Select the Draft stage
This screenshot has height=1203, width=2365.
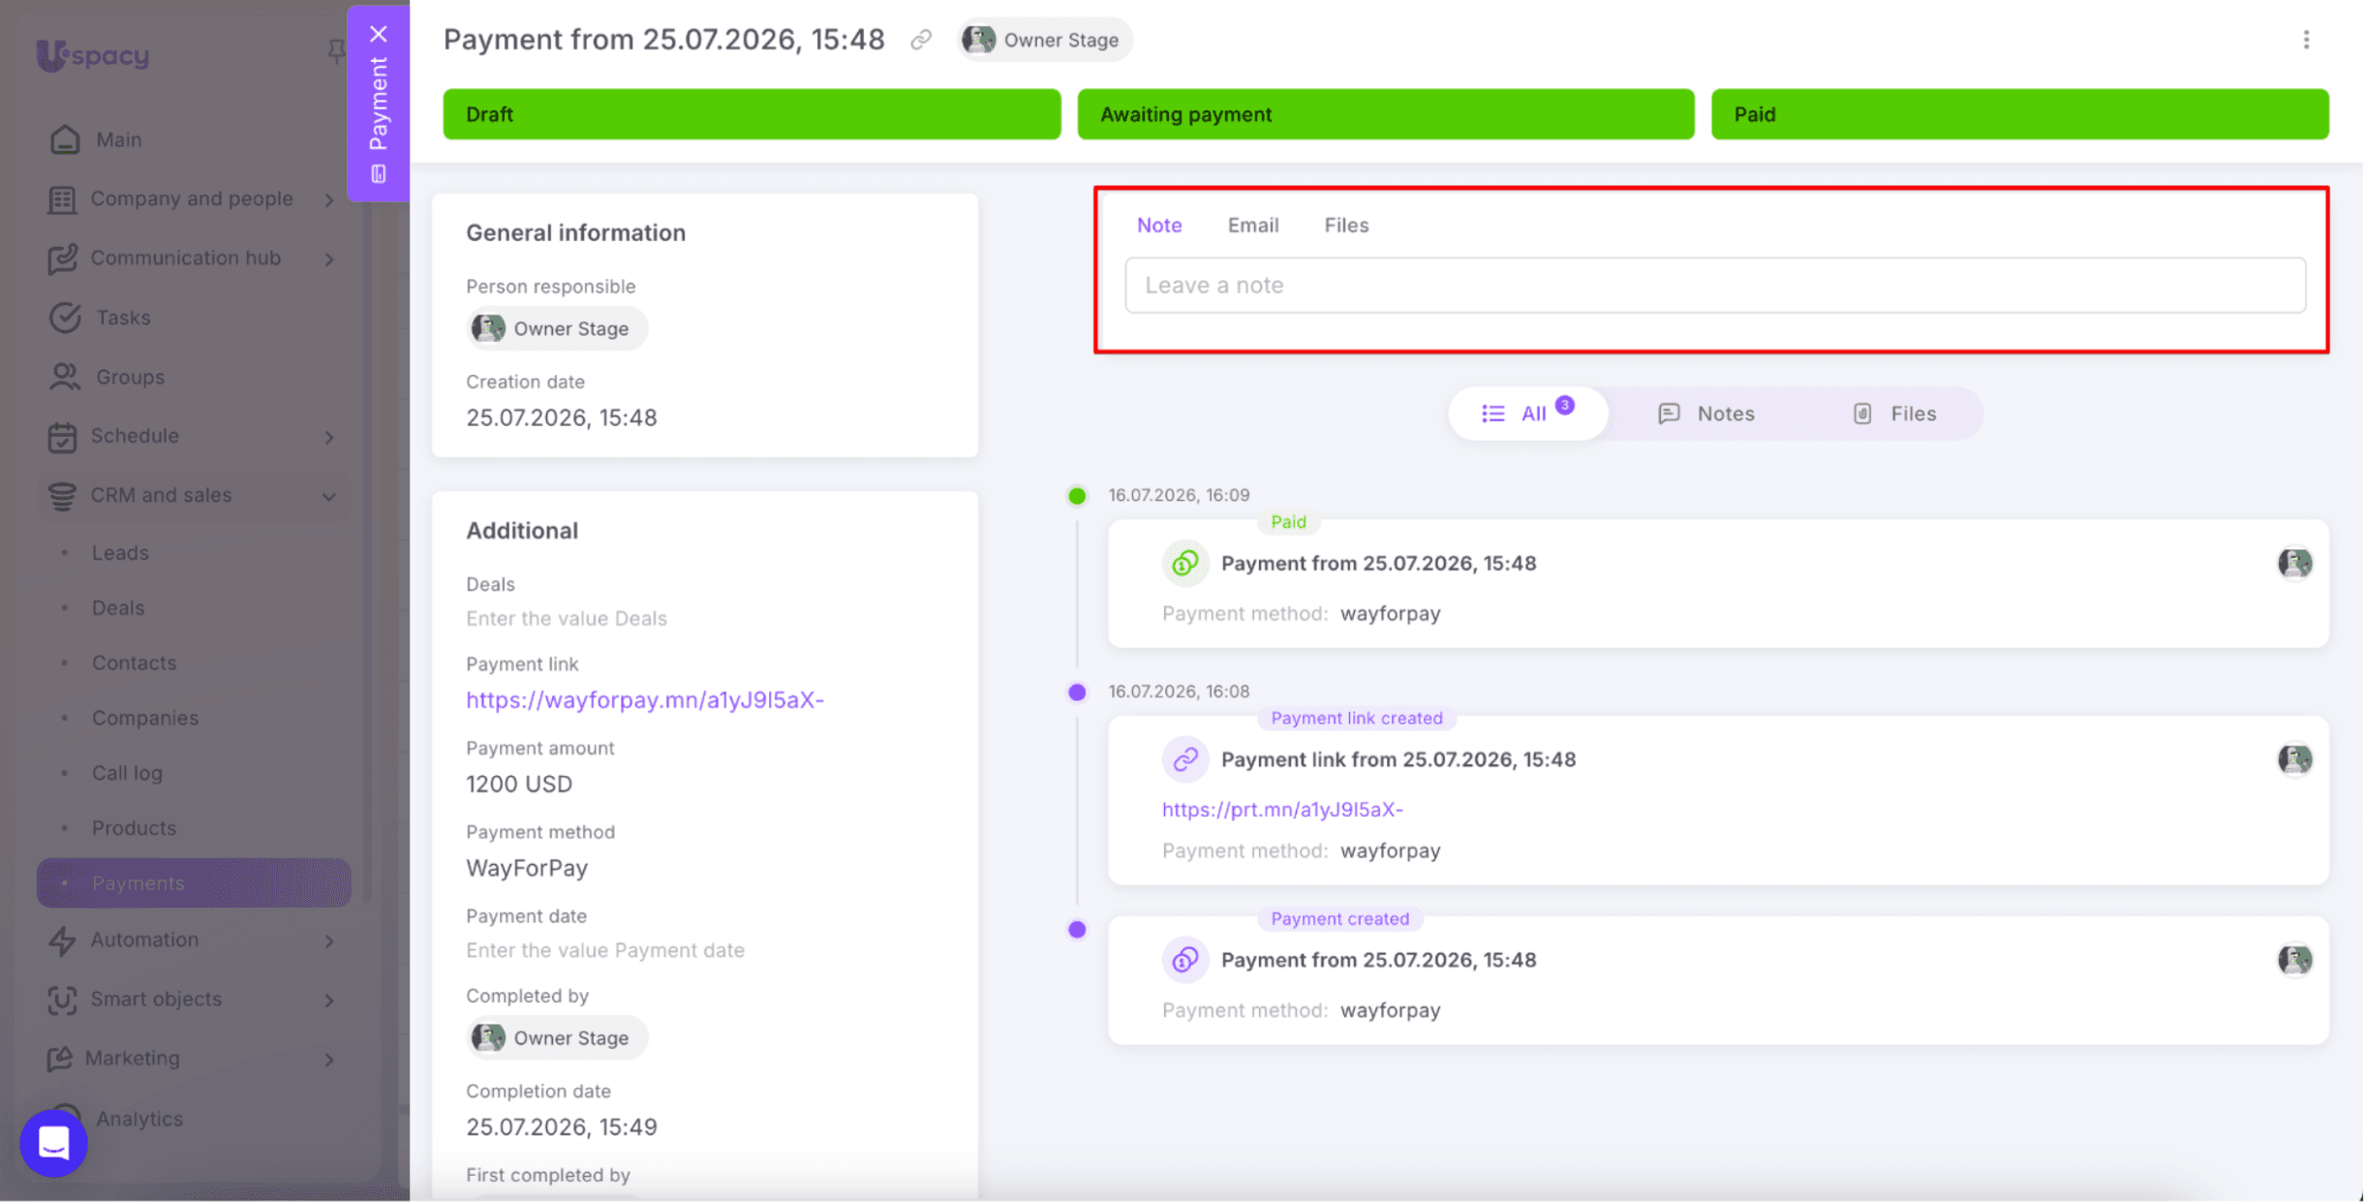point(752,114)
